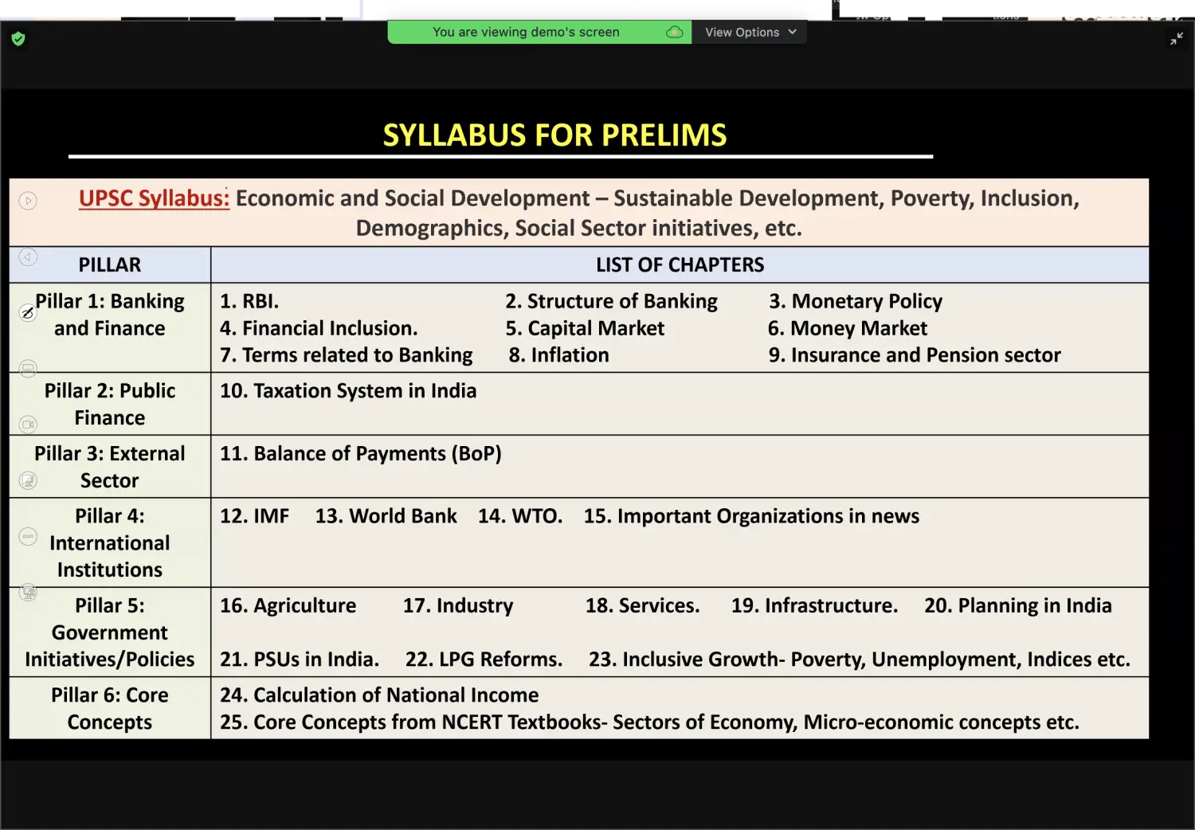Advance the slide with the right-triangle icon
Screen dimensions: 1195x830
coord(28,201)
